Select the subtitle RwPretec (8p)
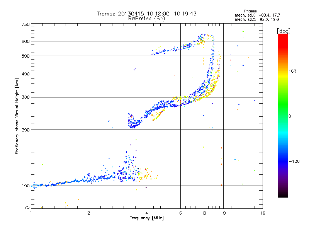The height and width of the screenshot is (232, 309). (x=146, y=19)
